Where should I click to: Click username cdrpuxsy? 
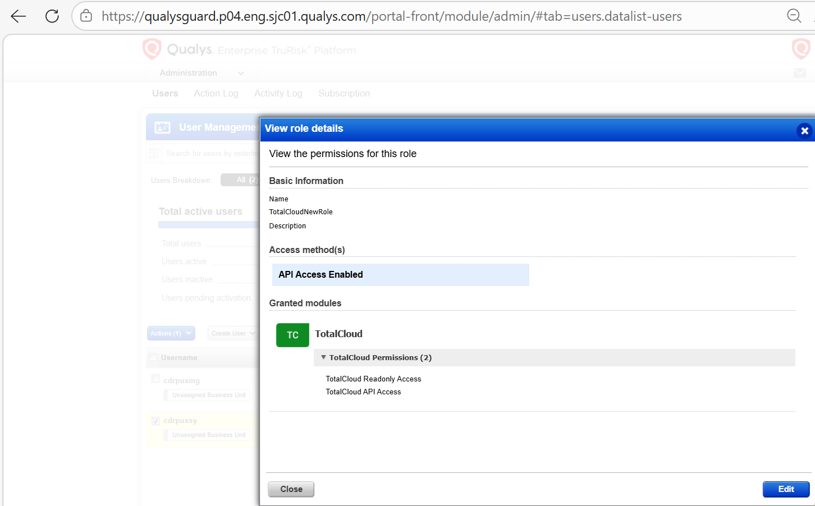point(180,420)
